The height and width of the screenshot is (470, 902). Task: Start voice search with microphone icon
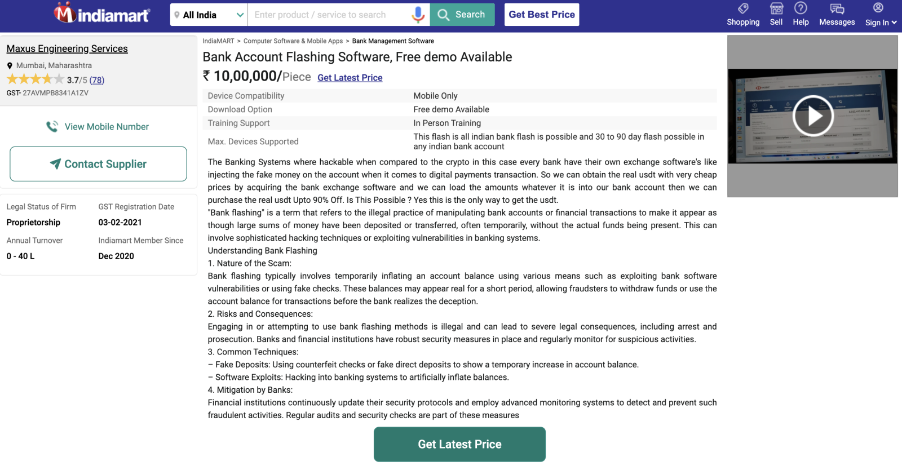tap(418, 15)
